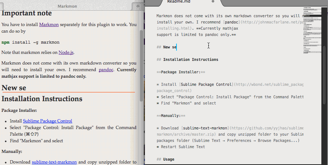Click '## Installation Instructions' in the editor

point(187,60)
